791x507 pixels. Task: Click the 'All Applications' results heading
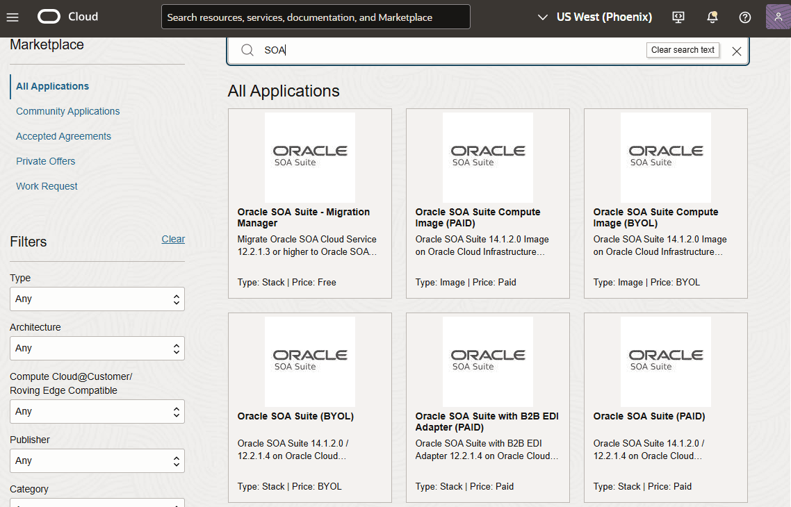284,91
